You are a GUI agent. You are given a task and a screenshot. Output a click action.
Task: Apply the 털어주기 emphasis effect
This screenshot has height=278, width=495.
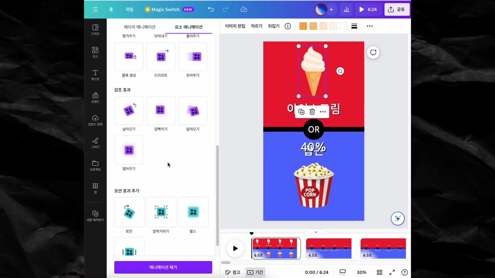click(x=129, y=150)
